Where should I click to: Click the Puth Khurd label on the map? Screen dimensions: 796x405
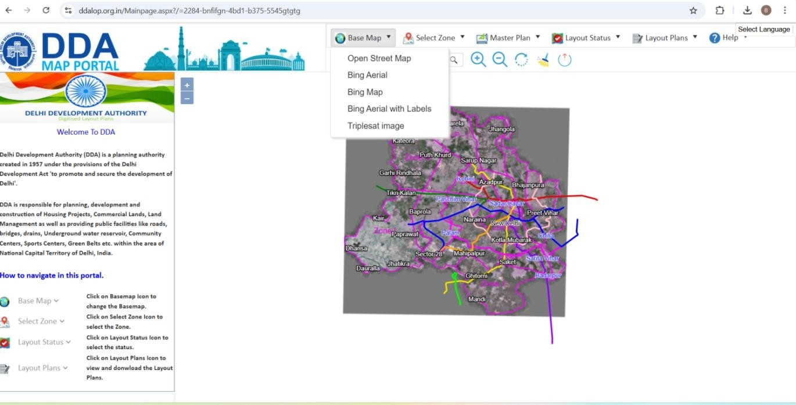click(x=435, y=155)
